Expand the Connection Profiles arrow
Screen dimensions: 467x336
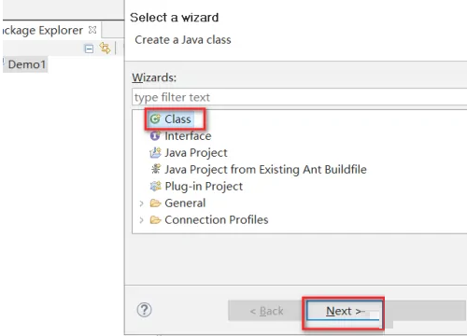pos(141,220)
